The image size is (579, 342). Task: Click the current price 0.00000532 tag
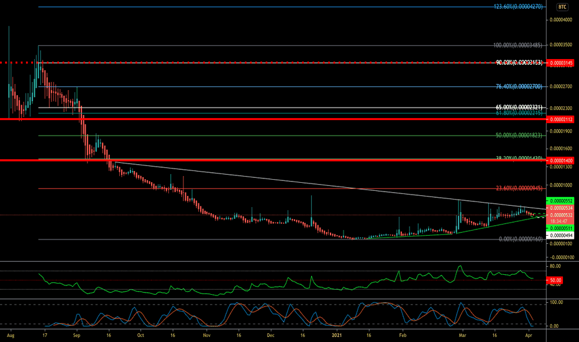[561, 215]
